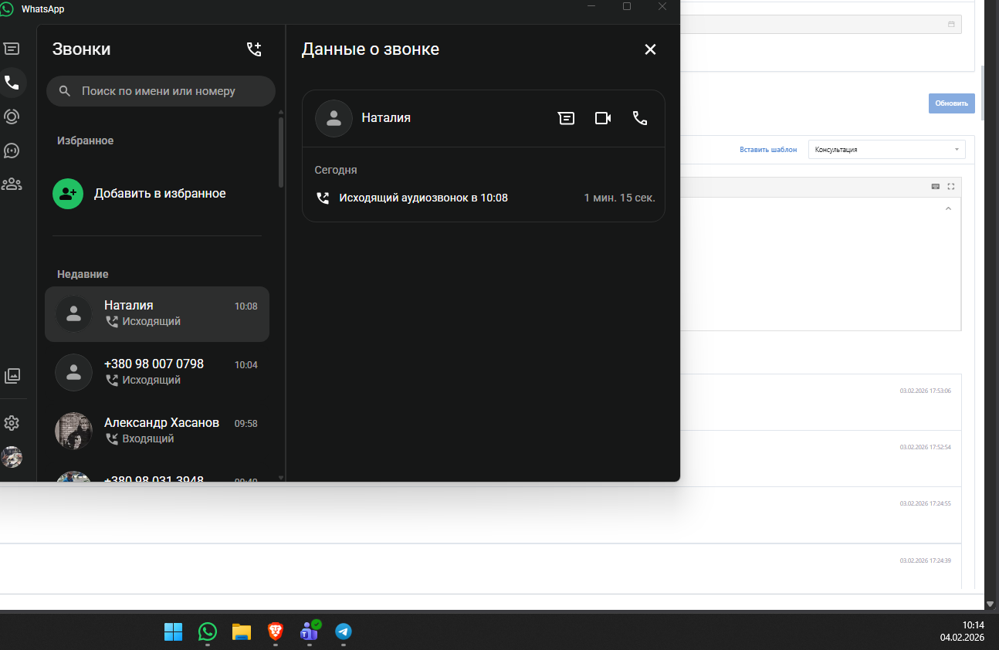The image size is (999, 650).
Task: Close the Данные о звонке panel
Action: click(x=650, y=49)
